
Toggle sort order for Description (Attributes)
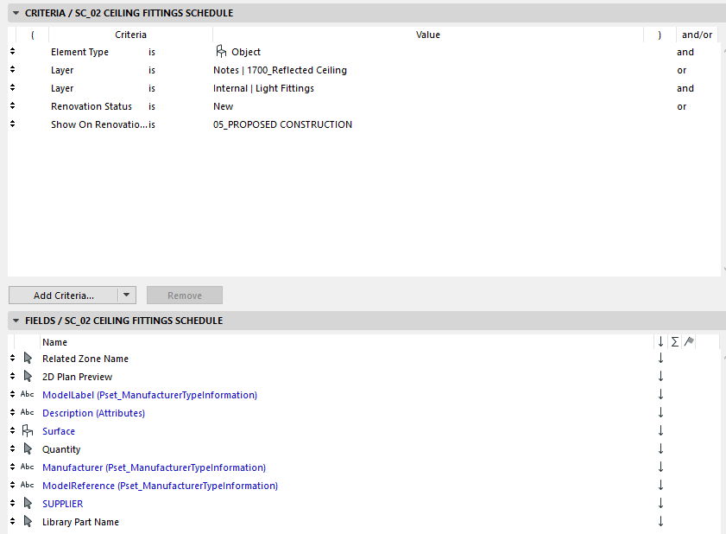pyautogui.click(x=660, y=412)
